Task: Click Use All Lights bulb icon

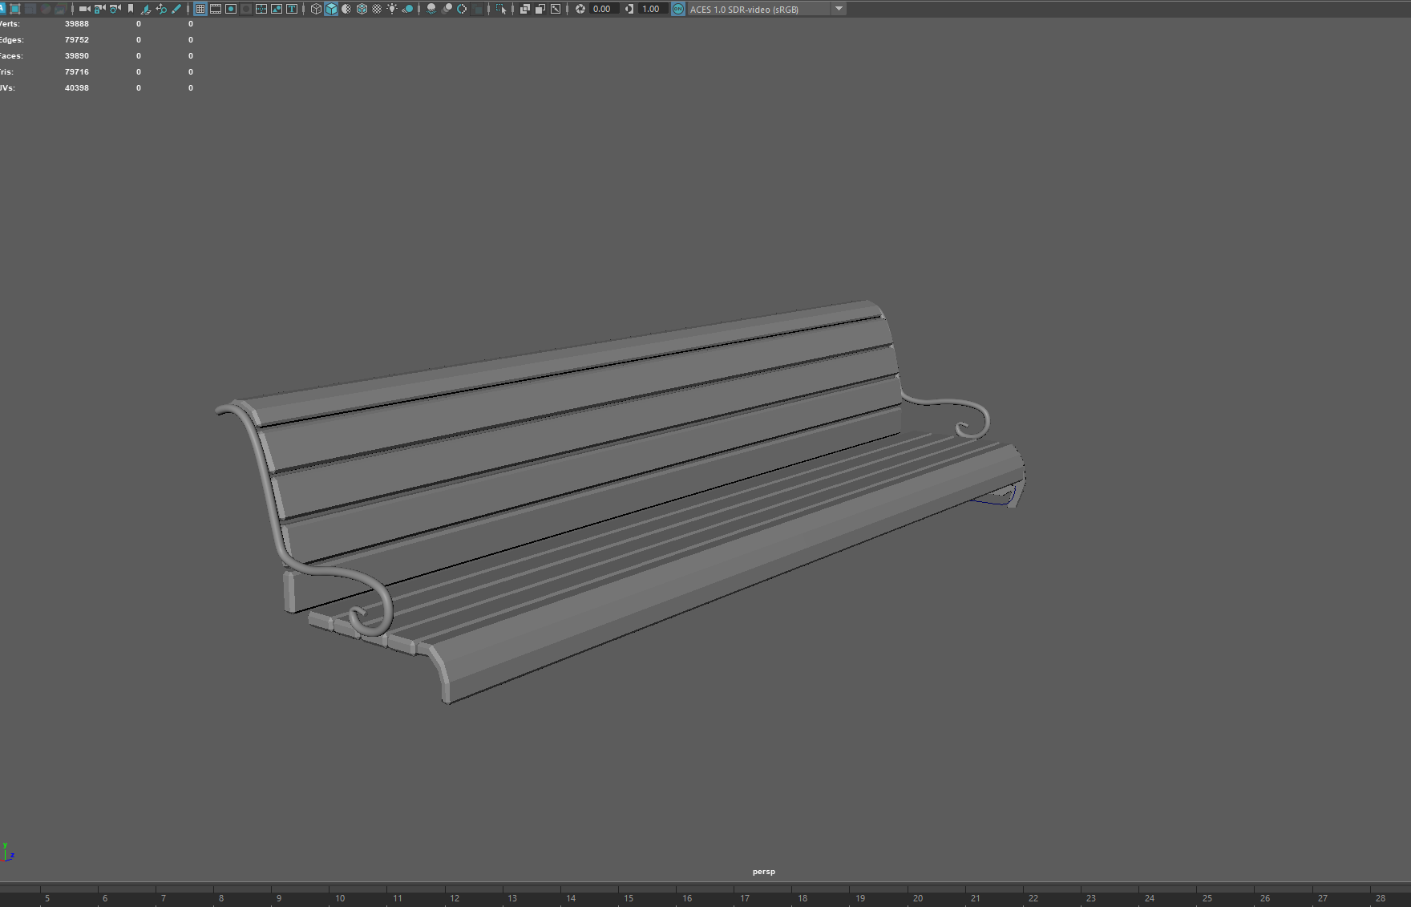Action: (x=392, y=9)
